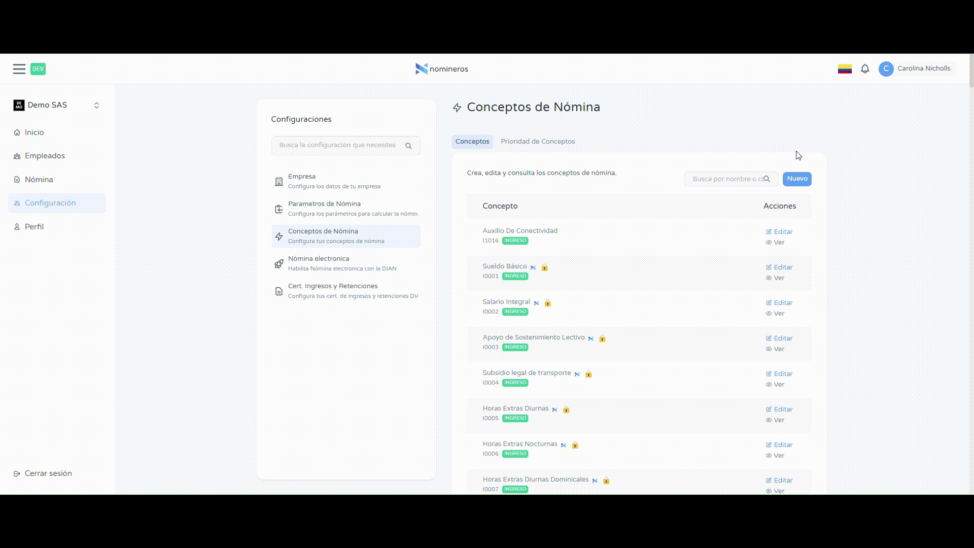Edit the Apoyo de Sostenimiento Lectivo concept

coord(779,338)
